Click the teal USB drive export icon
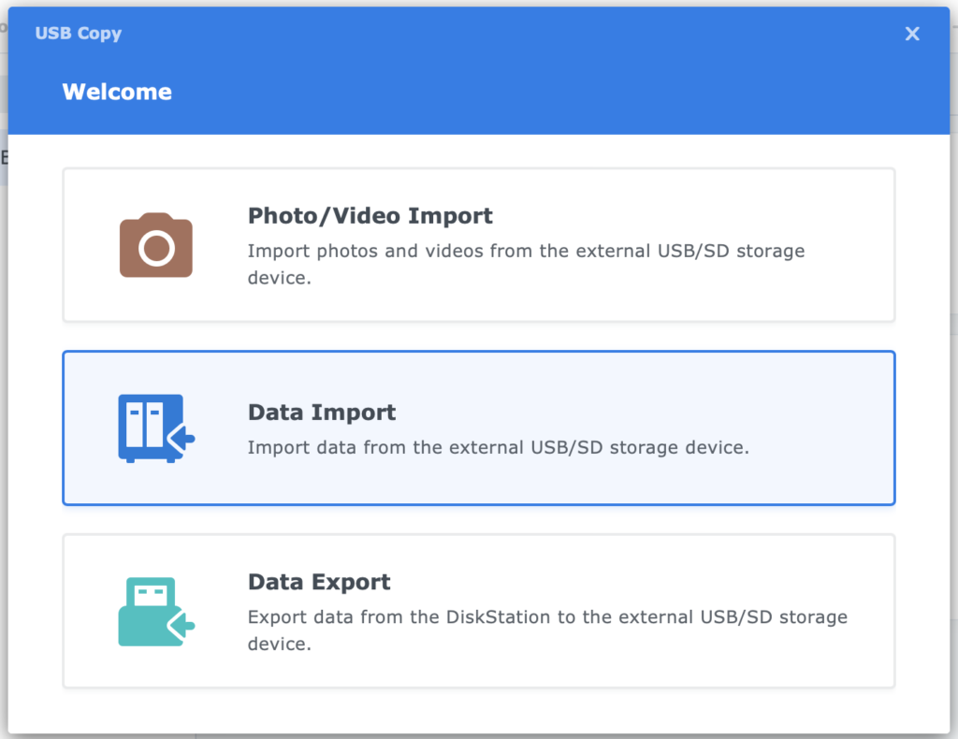Image resolution: width=958 pixels, height=739 pixels. click(x=155, y=610)
